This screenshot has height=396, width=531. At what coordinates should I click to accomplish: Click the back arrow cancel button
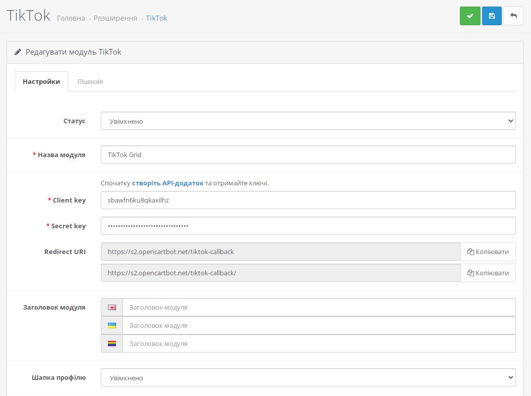tap(513, 16)
